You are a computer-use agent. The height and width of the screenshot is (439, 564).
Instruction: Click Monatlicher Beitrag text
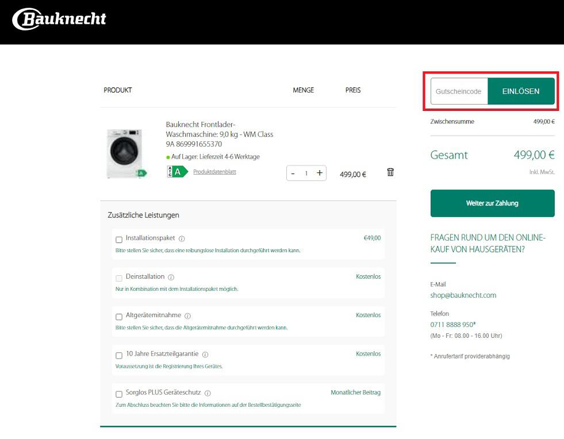pos(356,392)
